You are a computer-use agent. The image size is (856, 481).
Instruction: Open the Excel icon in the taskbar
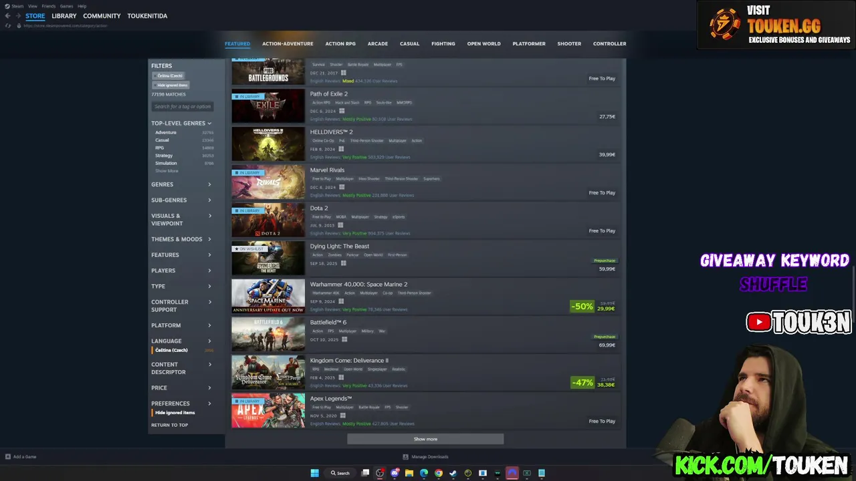point(527,473)
